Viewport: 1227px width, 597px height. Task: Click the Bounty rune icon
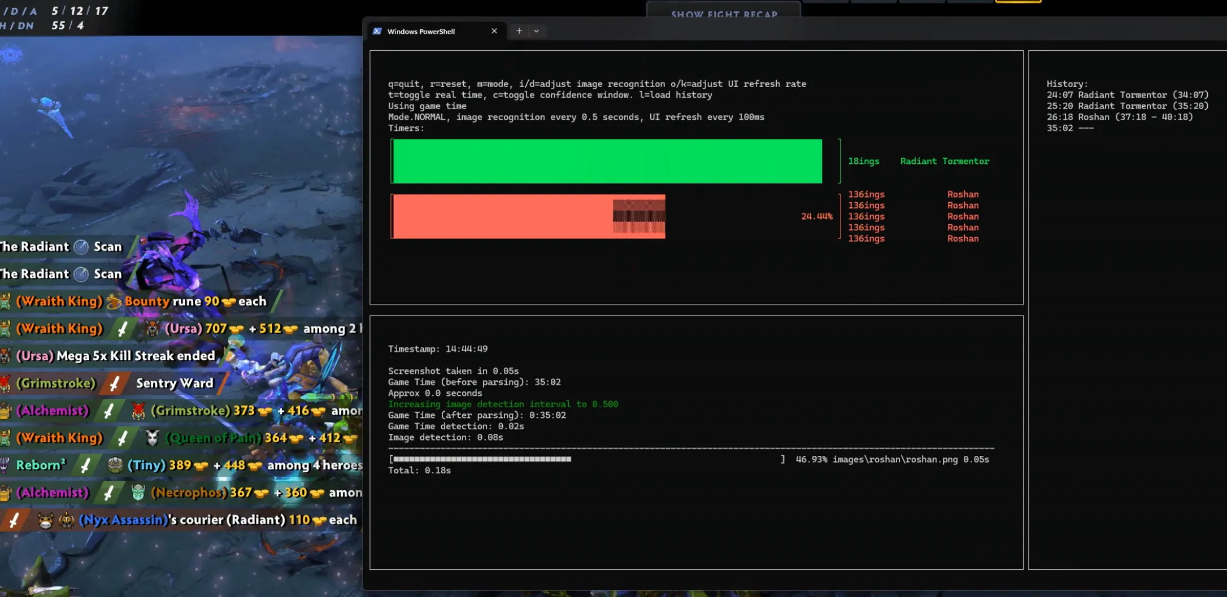click(114, 302)
